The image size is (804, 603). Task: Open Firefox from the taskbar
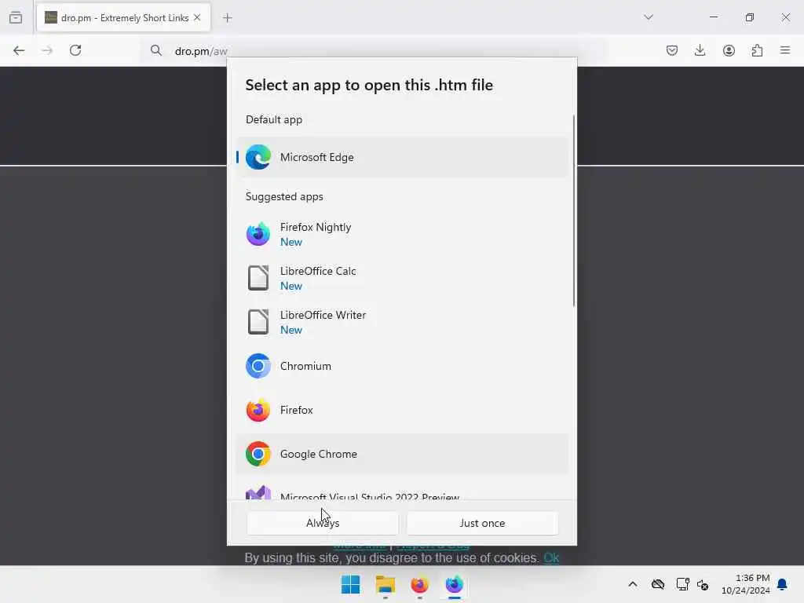(419, 584)
